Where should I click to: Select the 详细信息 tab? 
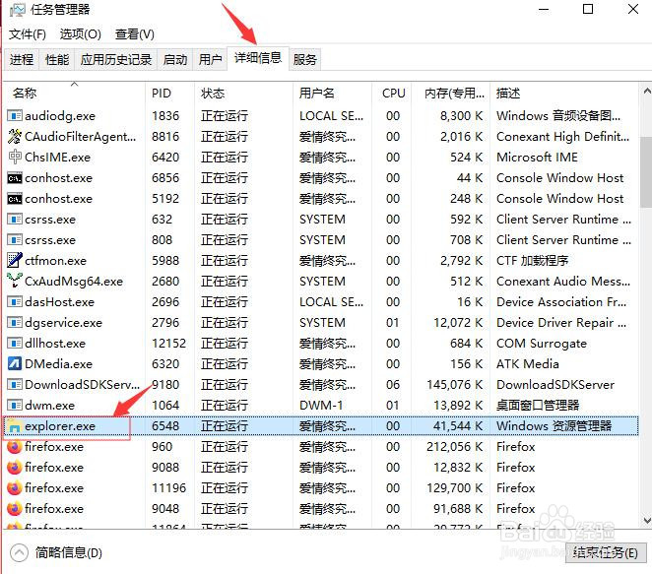[258, 58]
